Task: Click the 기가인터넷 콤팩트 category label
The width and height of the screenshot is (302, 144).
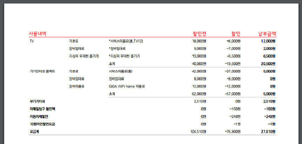Action: click(x=42, y=71)
